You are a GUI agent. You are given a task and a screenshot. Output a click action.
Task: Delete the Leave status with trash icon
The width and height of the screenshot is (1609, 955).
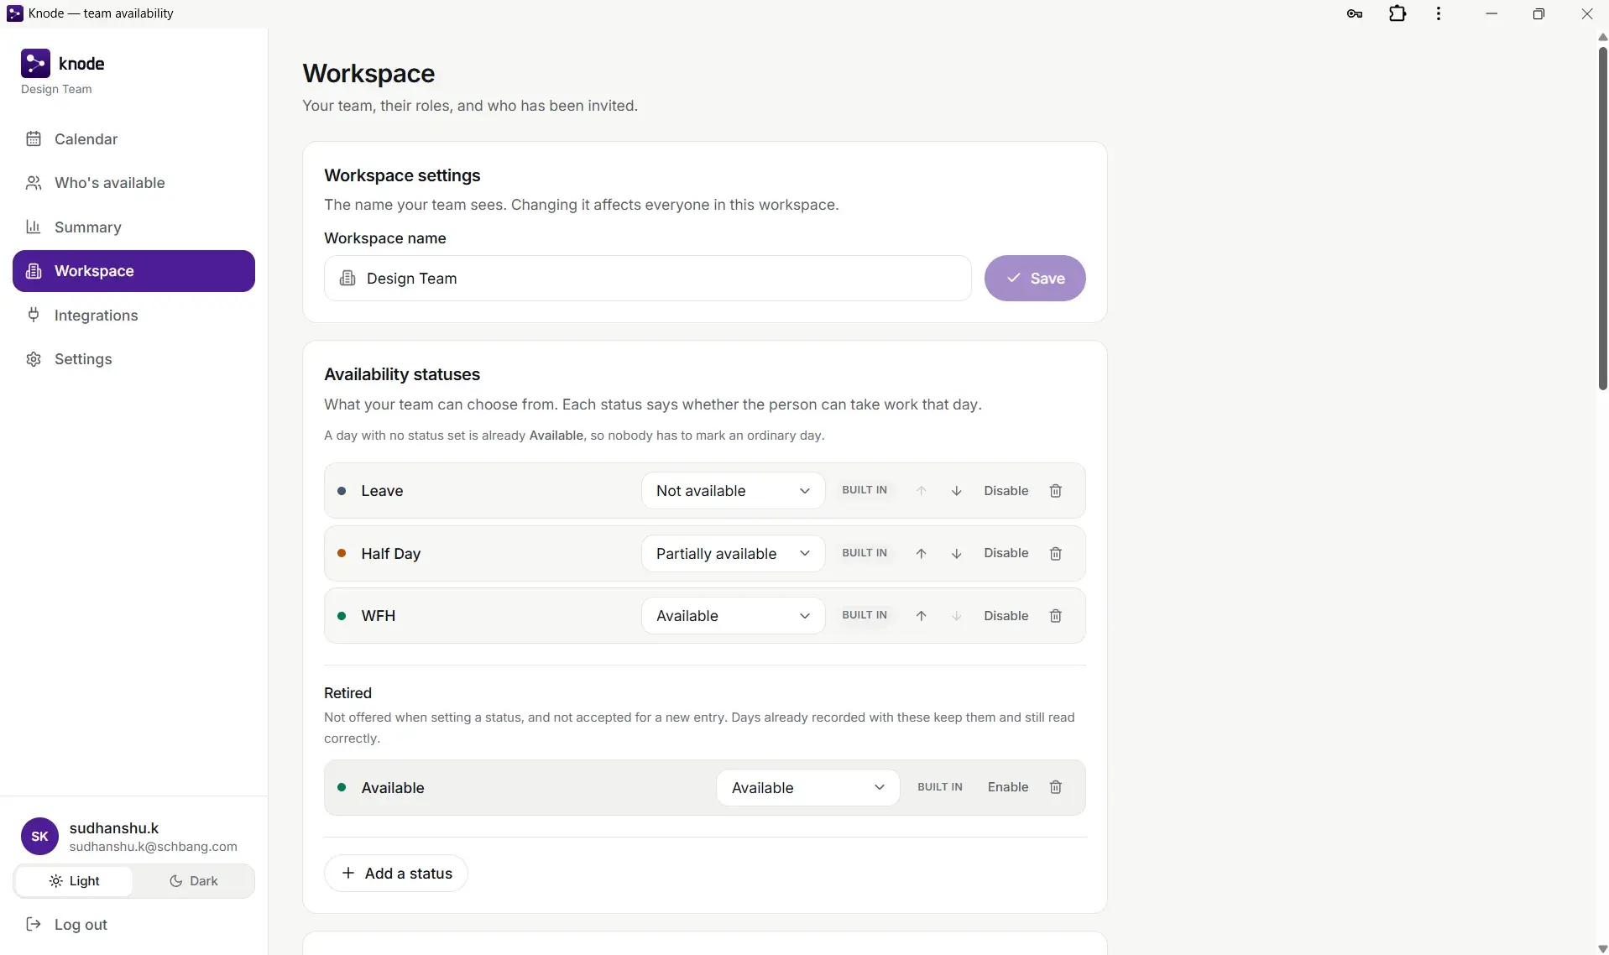click(1056, 491)
